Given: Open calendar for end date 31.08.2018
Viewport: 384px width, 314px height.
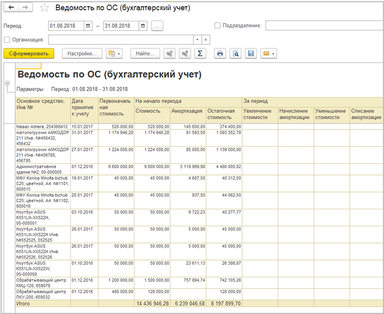Looking at the screenshot, I should tap(142, 25).
